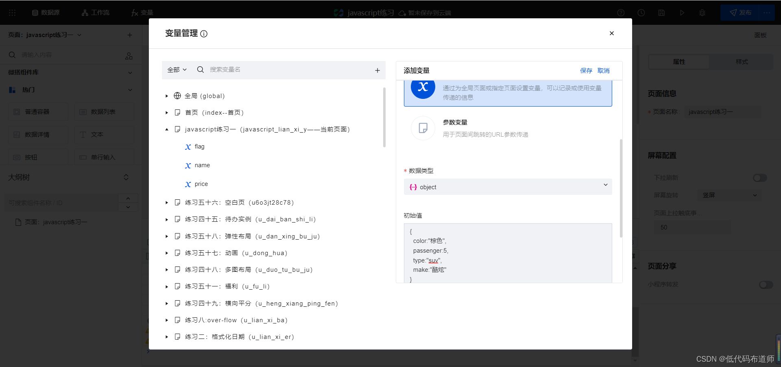Select the 文本 component
781x367 pixels.
104,134
